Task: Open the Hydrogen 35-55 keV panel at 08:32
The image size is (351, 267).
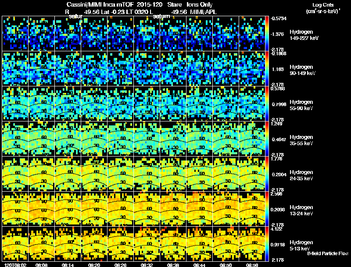Action: click(147, 139)
